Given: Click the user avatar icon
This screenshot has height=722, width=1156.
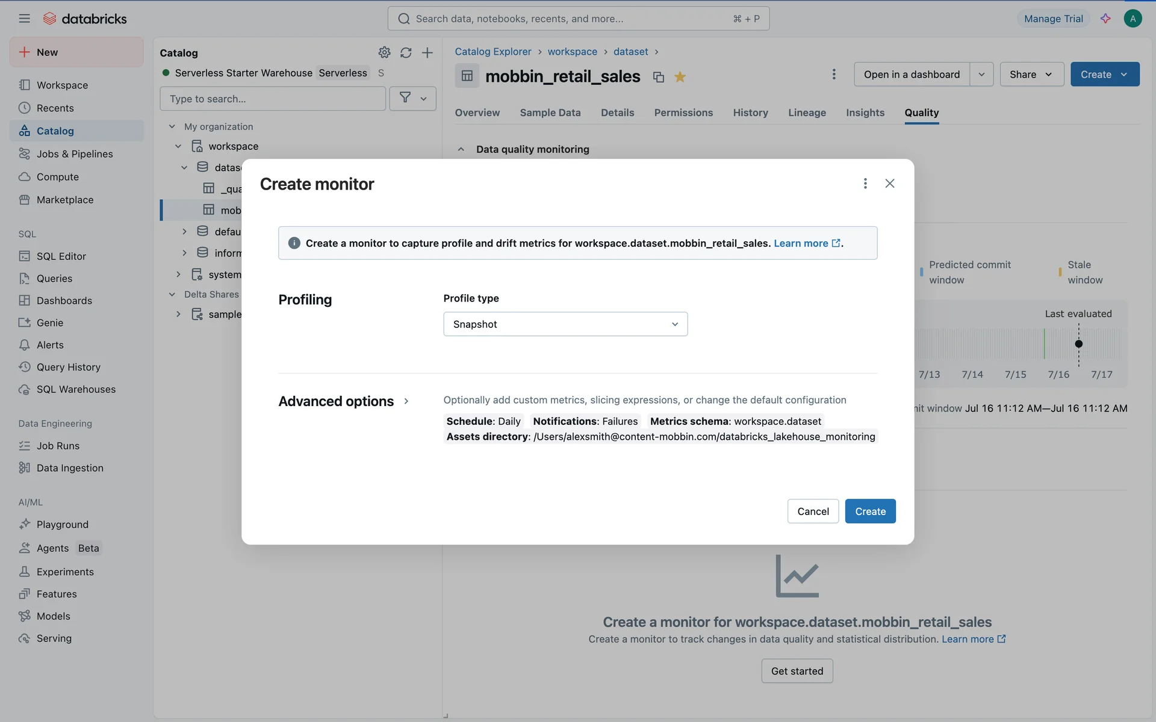Looking at the screenshot, I should 1133,19.
